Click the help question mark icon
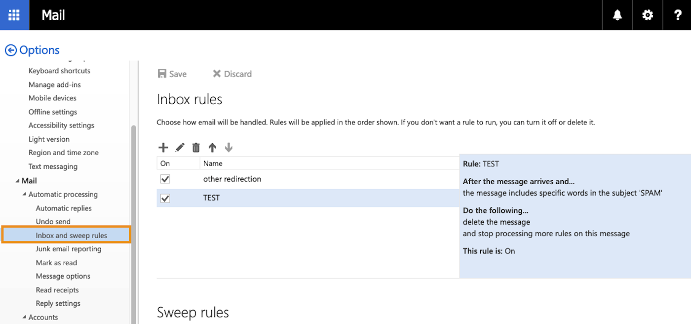 (678, 15)
